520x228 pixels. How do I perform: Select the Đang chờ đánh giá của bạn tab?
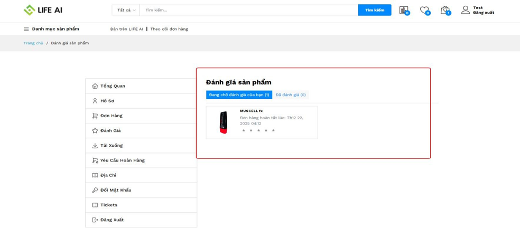(x=239, y=95)
